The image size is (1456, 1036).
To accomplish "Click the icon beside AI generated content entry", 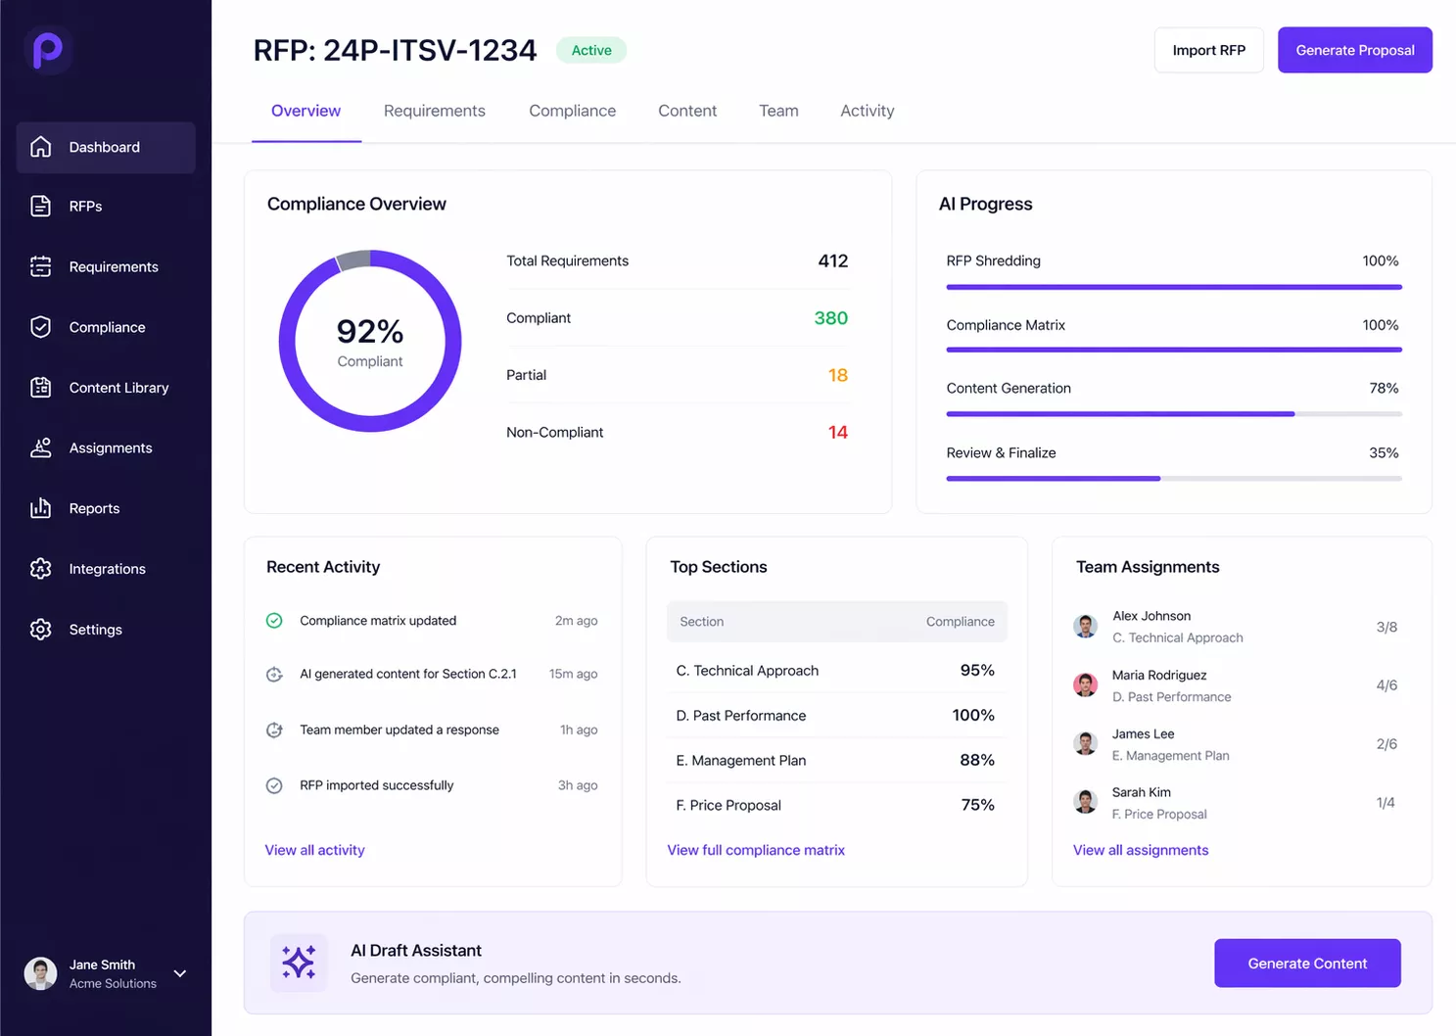I will click(274, 674).
